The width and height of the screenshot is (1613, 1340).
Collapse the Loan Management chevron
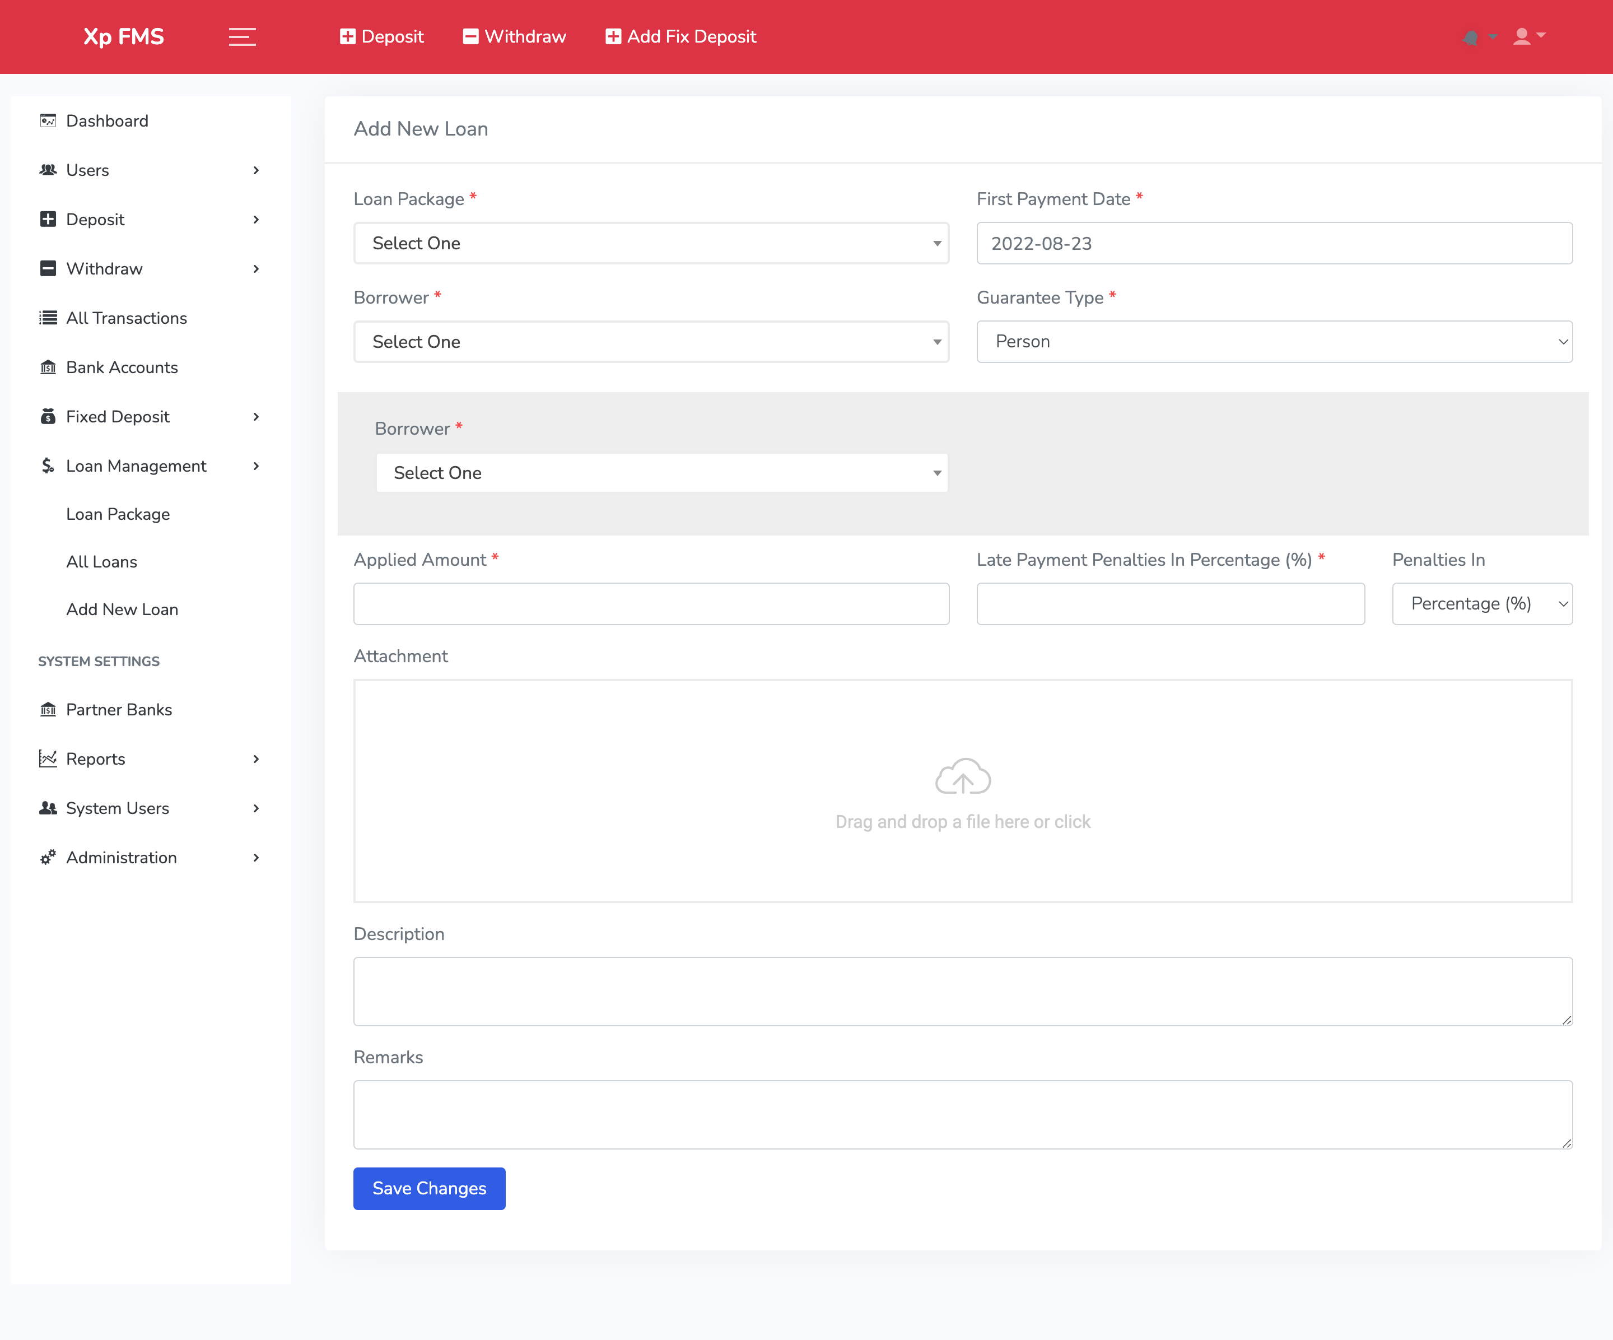click(256, 467)
